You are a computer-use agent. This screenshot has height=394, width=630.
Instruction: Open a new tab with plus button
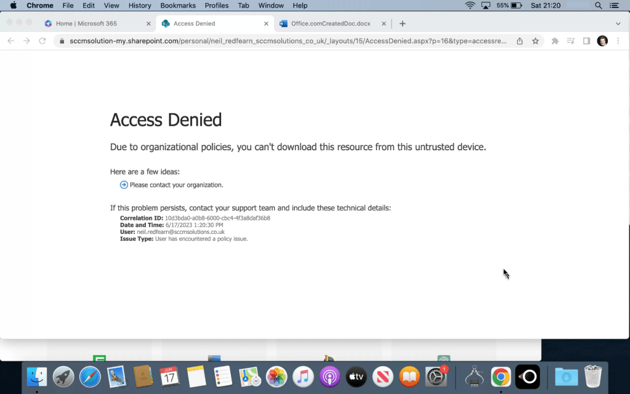[x=402, y=24]
